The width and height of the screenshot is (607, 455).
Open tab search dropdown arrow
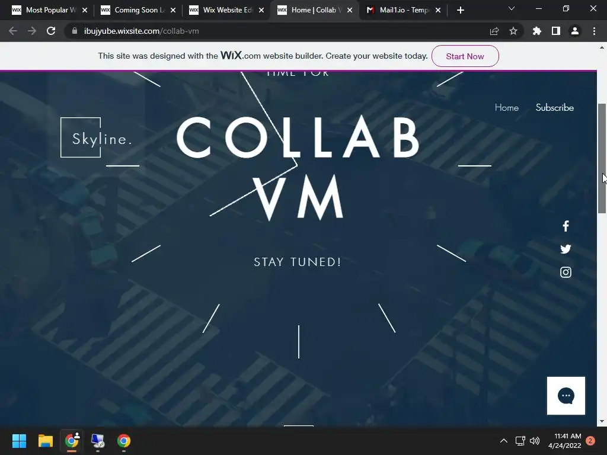[x=512, y=8]
